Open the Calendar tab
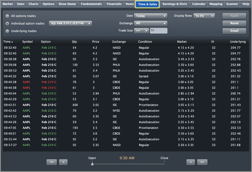This screenshot has width=252, height=172. tap(199, 4)
